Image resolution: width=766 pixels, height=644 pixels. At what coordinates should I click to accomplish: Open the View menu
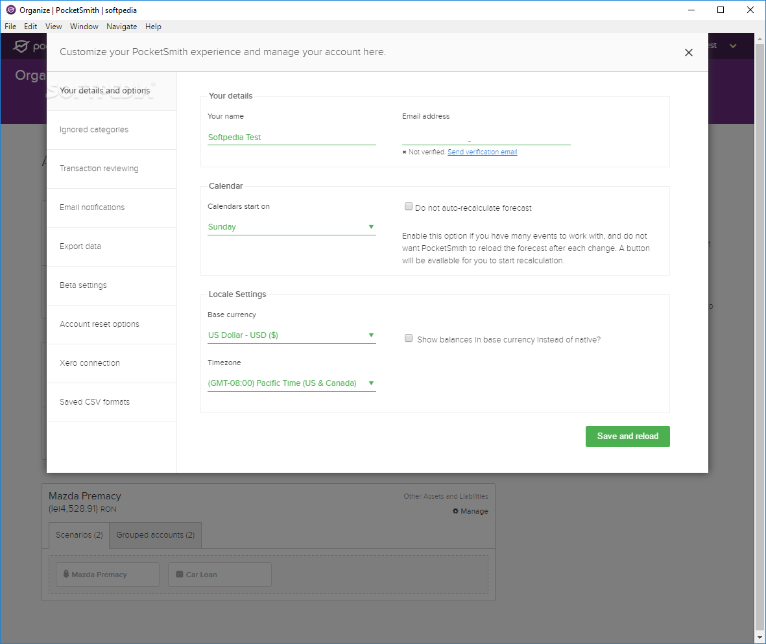point(53,27)
